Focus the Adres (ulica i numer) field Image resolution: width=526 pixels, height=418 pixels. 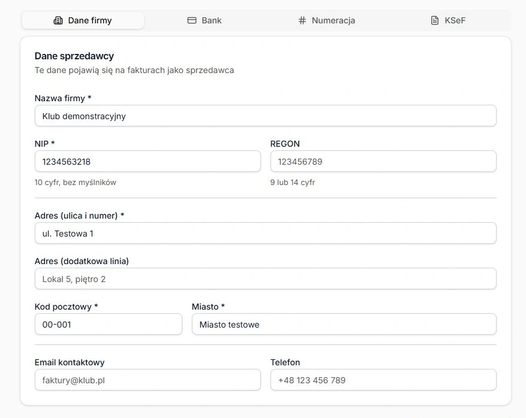tap(265, 233)
